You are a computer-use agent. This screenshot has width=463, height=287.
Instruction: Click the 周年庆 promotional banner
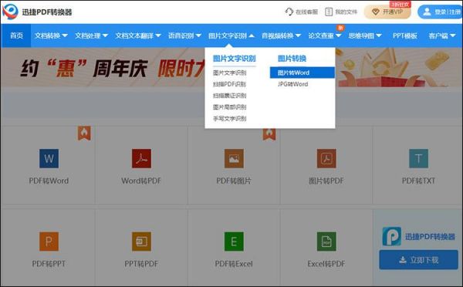point(103,67)
